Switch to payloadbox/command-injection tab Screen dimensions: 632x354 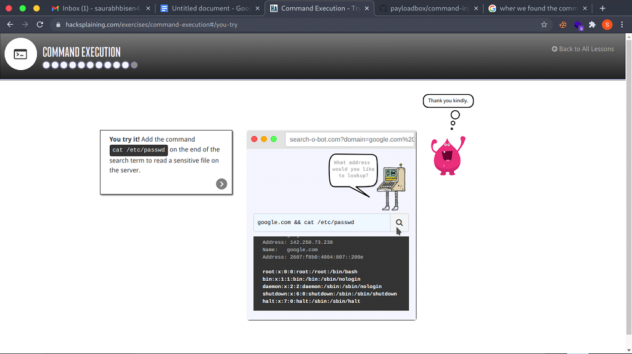click(429, 8)
